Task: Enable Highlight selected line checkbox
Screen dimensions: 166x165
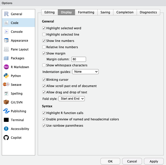Action: (44, 34)
